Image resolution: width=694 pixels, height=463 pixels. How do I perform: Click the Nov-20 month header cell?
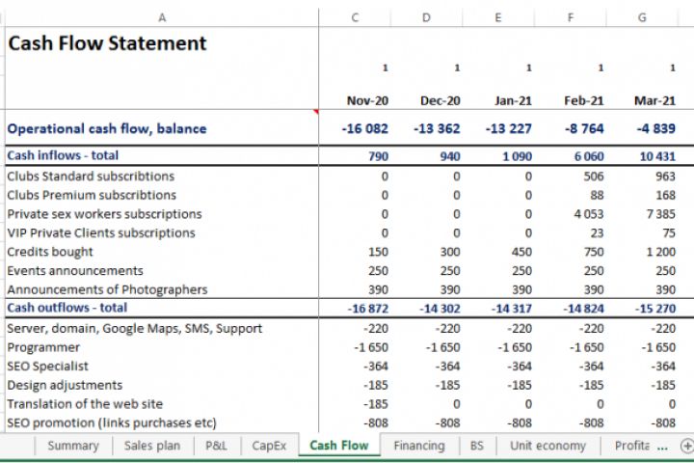(x=367, y=100)
